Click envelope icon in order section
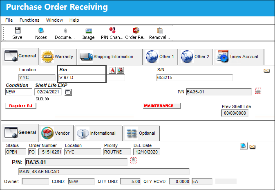 coord(252,147)
